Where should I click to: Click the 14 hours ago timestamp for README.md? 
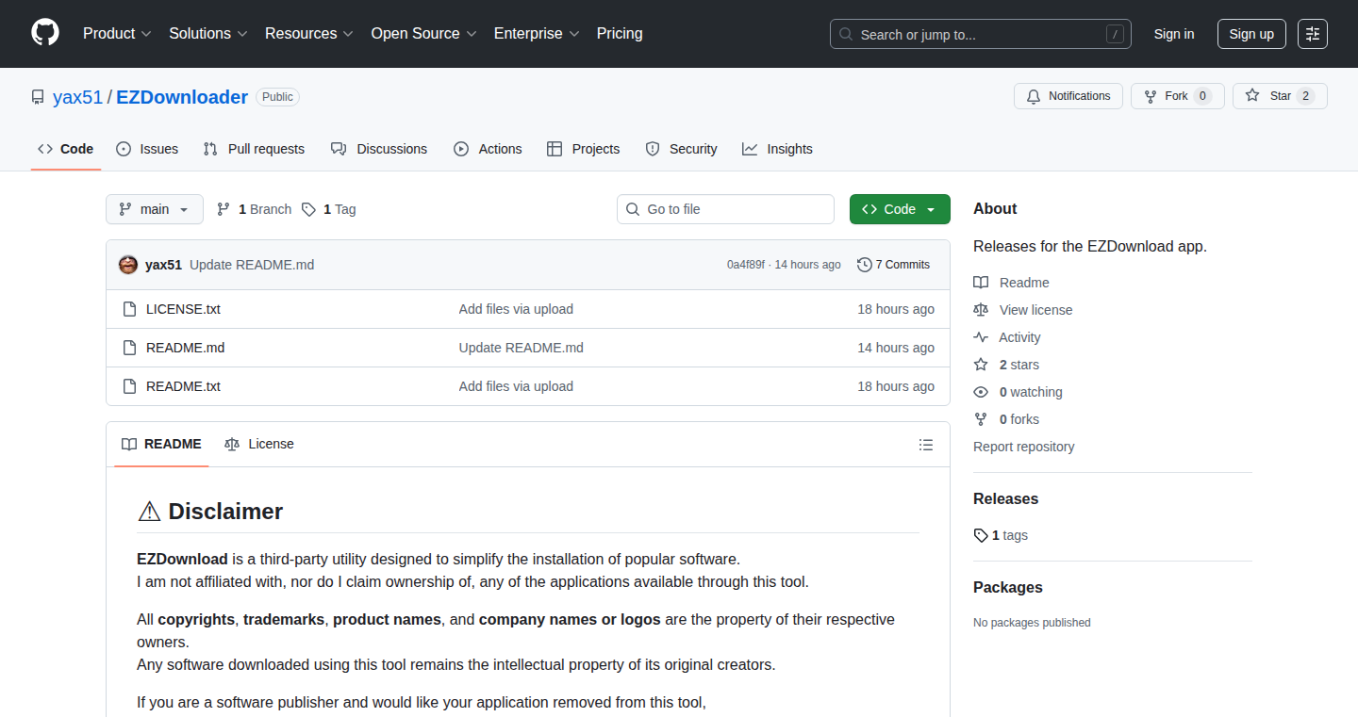pos(896,348)
